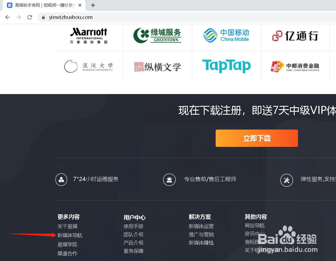Click the 专业售前/售后工程师 headset icon
Viewport: 336px width, 261px height.
(169, 180)
